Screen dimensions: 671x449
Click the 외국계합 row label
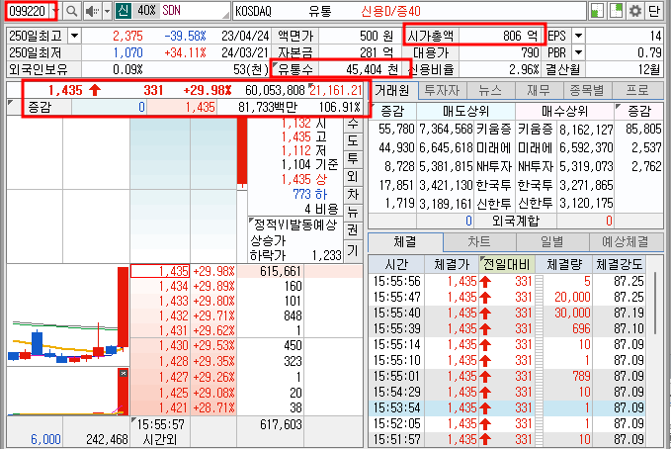point(515,221)
